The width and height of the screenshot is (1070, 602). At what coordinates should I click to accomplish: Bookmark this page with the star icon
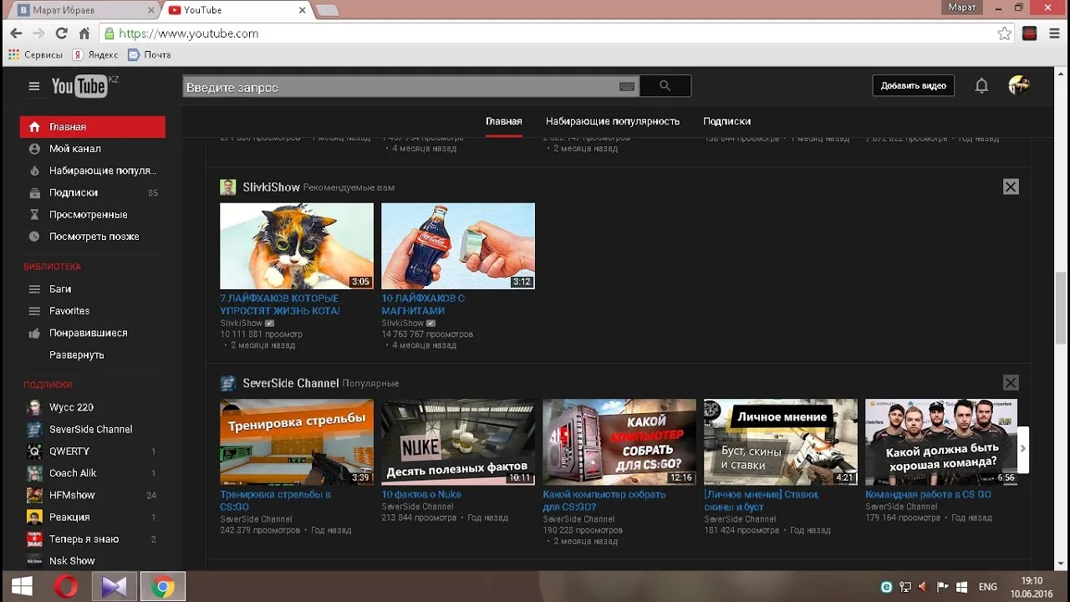1004,33
